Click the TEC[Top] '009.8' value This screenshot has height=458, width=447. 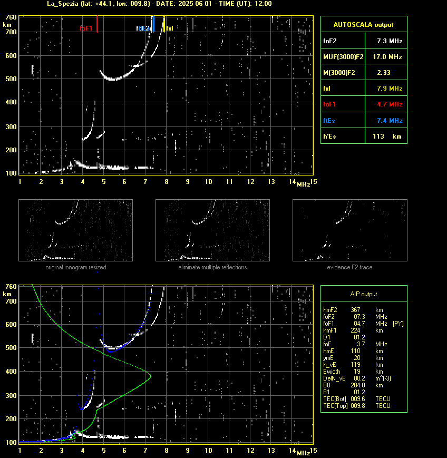[x=358, y=406]
